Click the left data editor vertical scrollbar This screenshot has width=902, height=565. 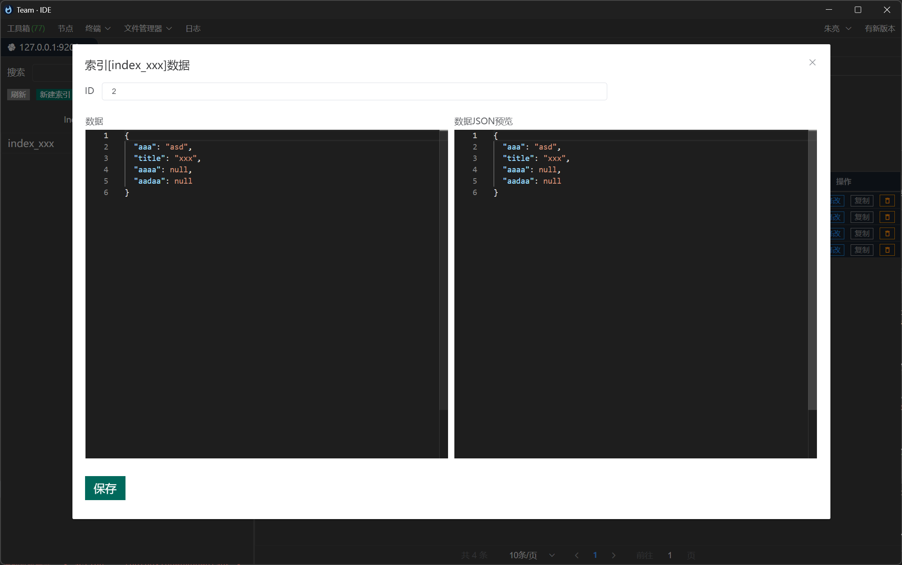click(x=443, y=270)
